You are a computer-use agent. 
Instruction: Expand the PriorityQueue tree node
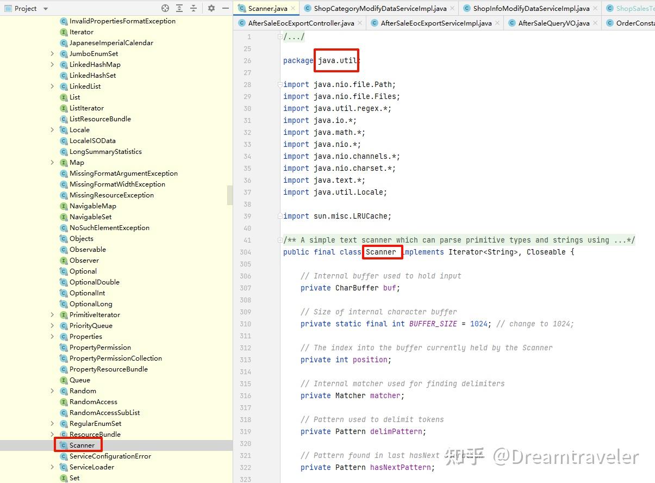[x=52, y=325]
